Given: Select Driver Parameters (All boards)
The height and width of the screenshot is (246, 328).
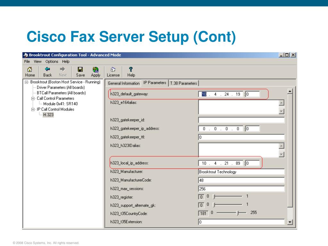Looking at the screenshot, I should 61,87.
